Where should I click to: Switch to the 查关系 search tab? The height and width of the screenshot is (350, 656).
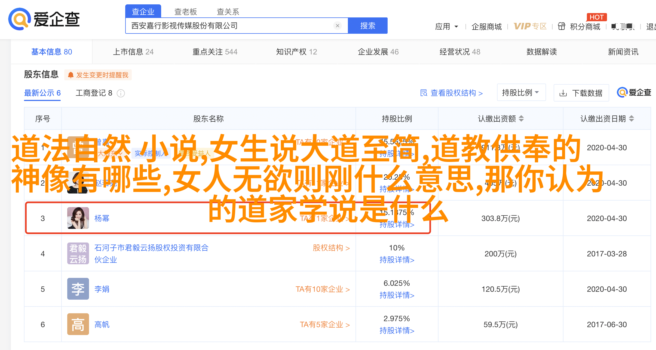point(228,11)
